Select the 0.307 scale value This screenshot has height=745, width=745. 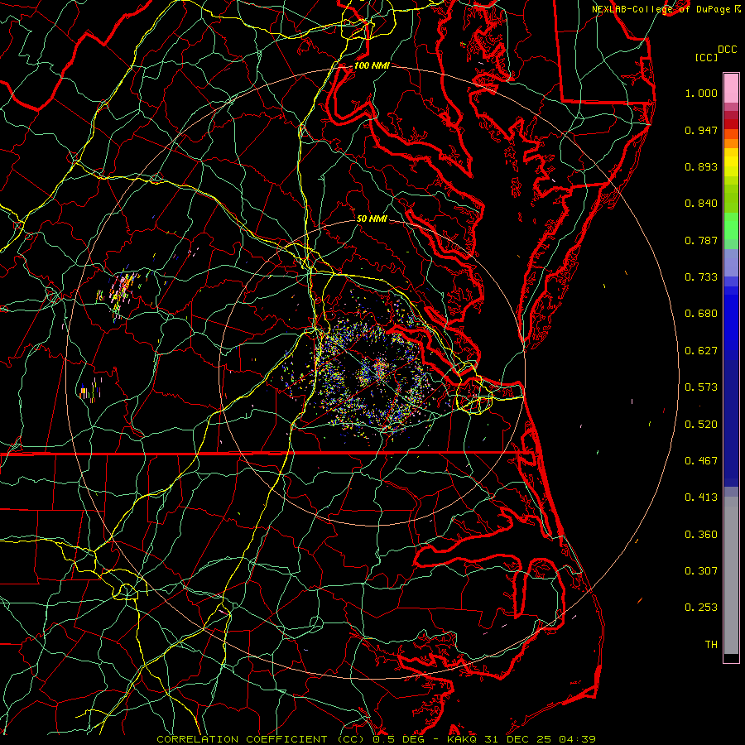(701, 571)
